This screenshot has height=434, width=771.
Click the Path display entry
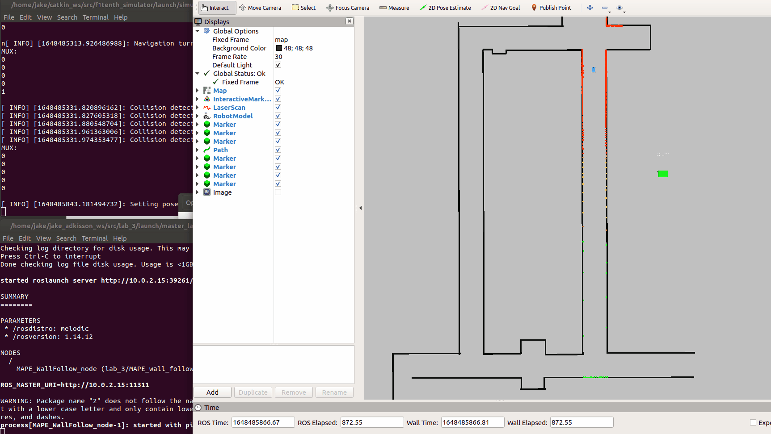point(220,150)
